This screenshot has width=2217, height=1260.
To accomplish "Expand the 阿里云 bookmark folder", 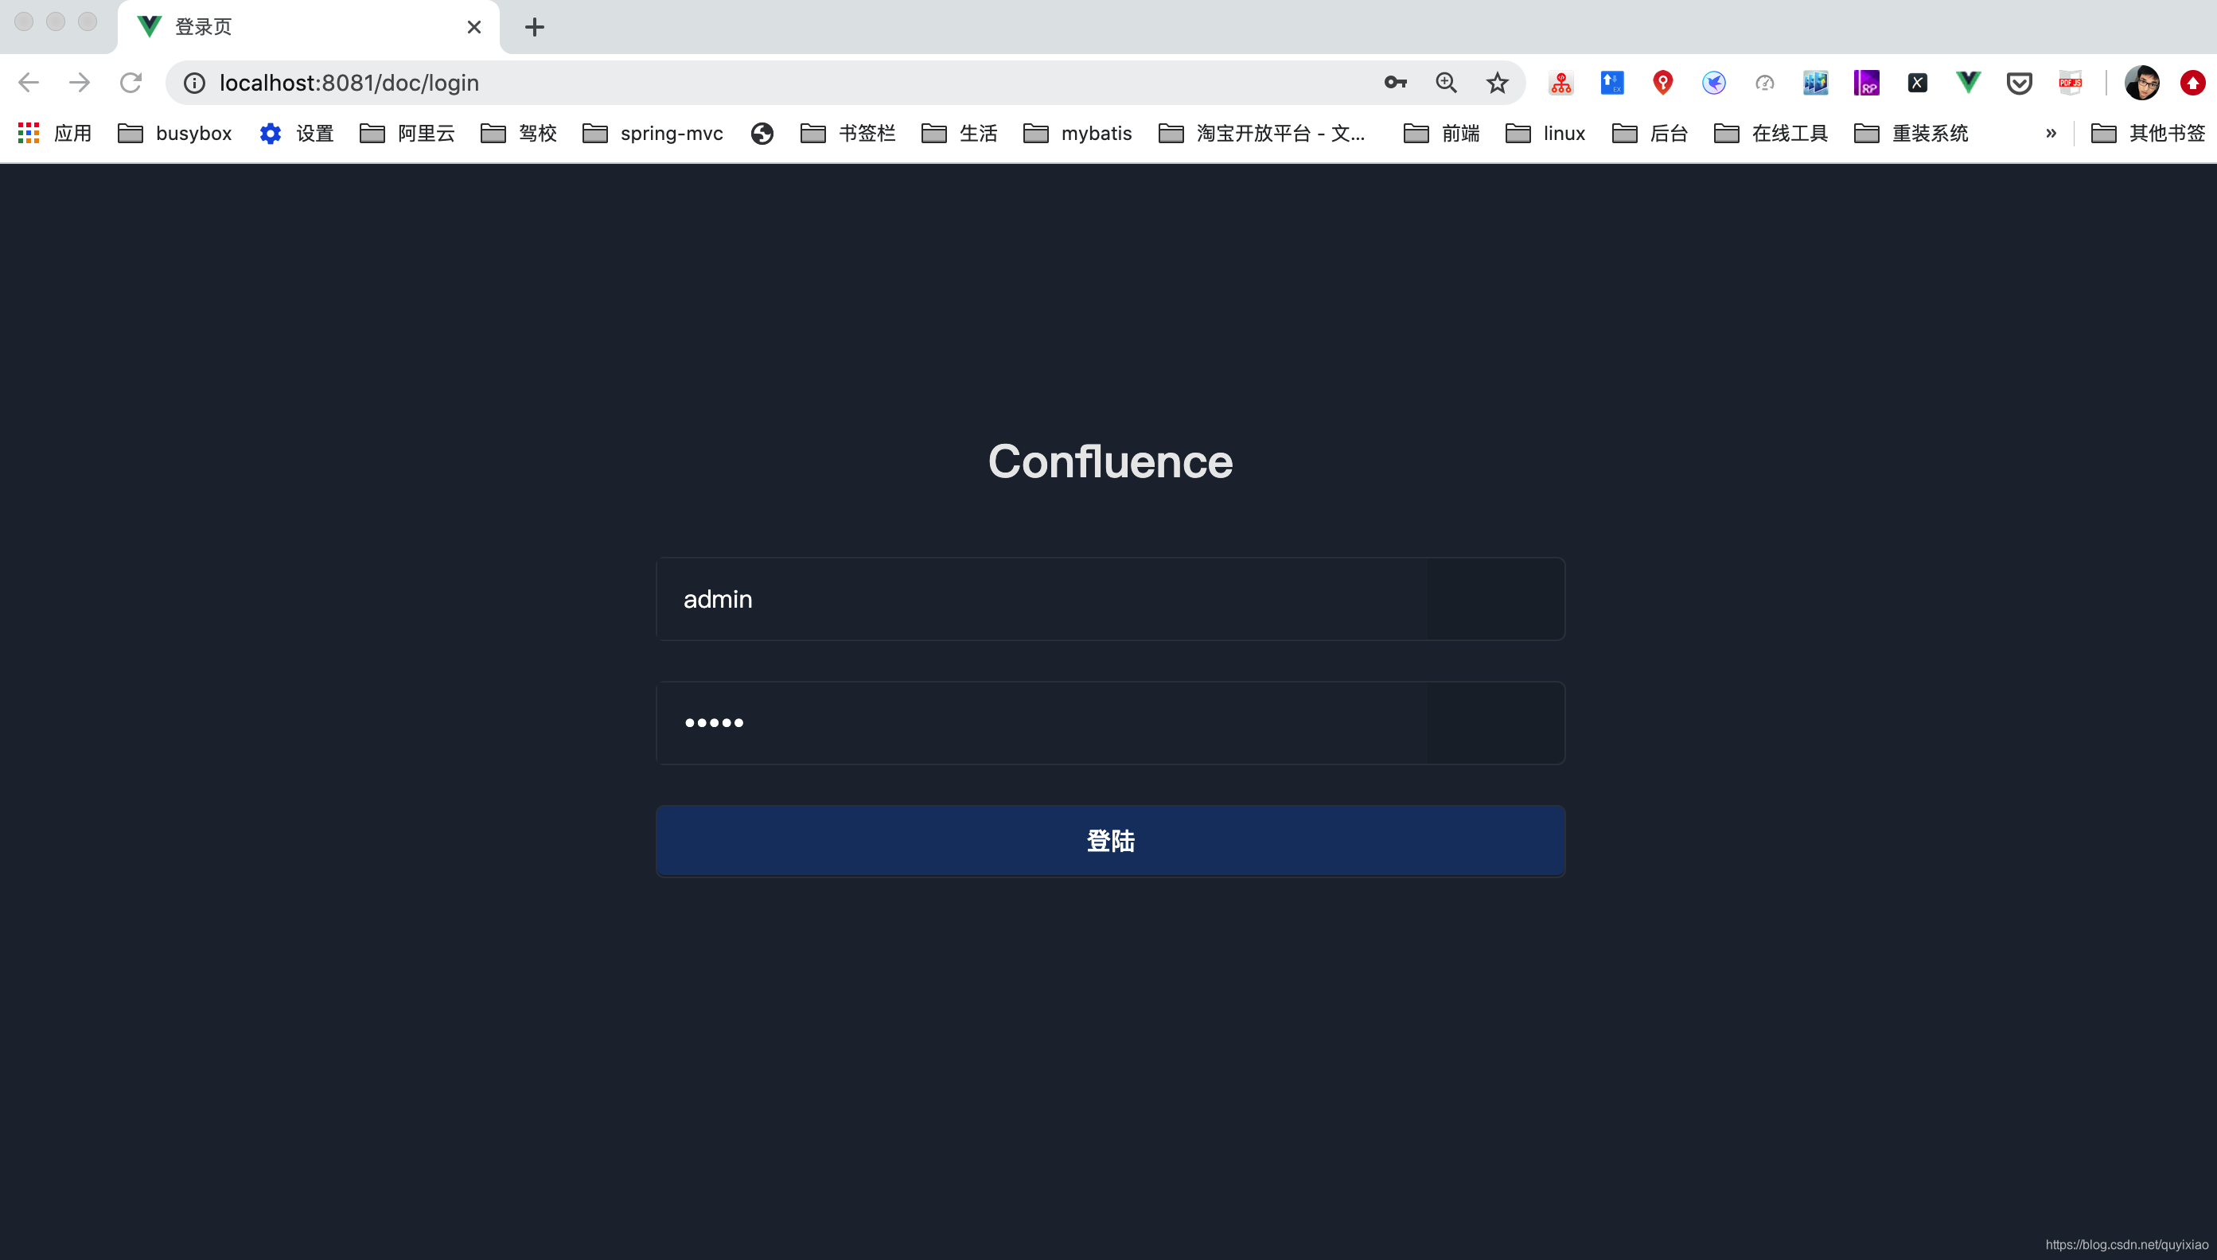I will [407, 134].
